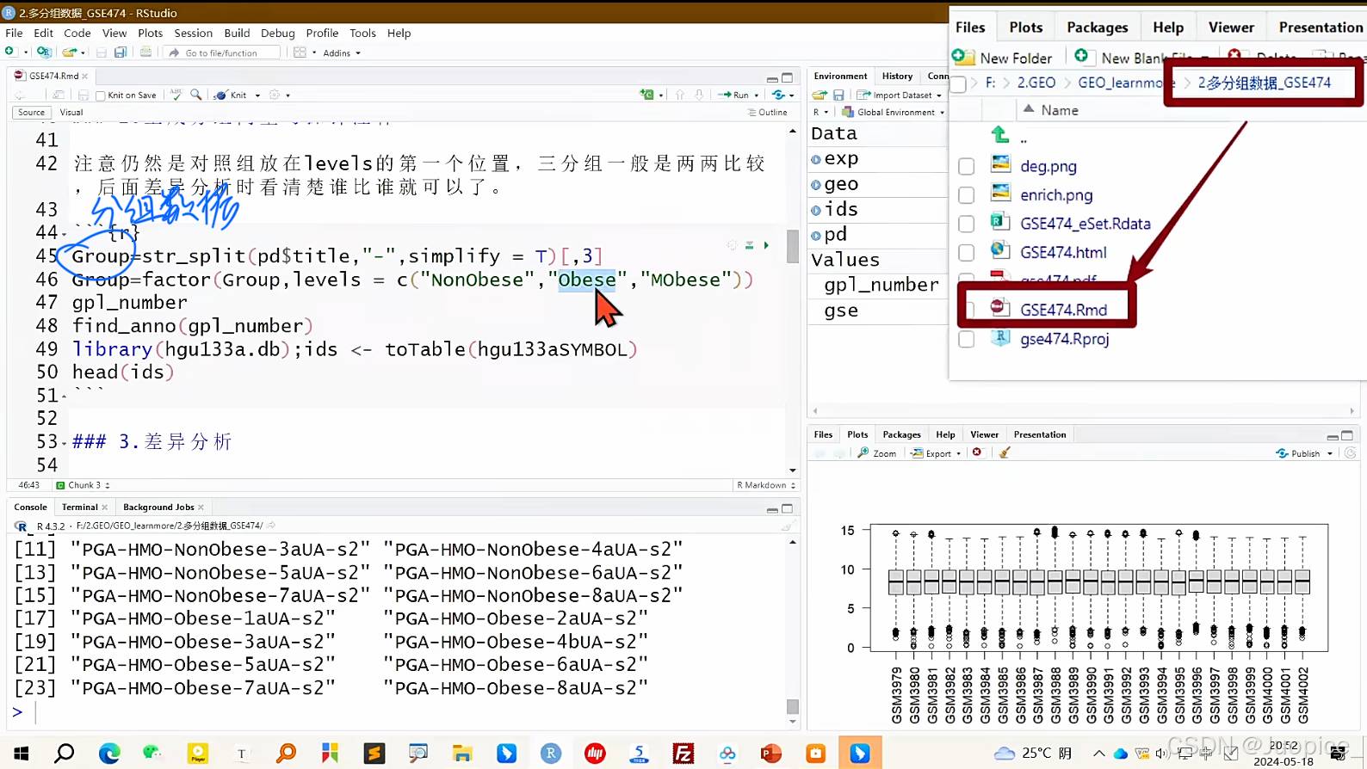Switch editor to Visual mode
Screen dimensions: 1367x769
pos(71,113)
